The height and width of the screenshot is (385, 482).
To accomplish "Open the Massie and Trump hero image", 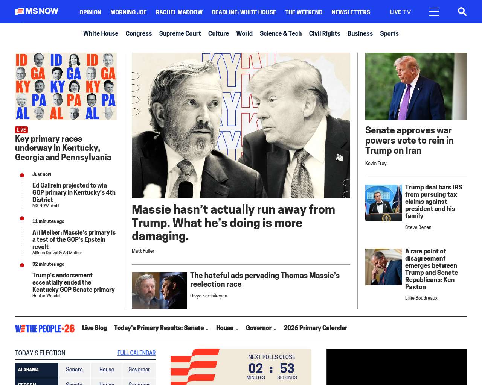I will 241,125.
